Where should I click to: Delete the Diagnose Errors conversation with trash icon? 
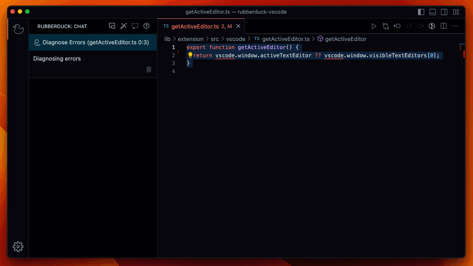pos(149,69)
